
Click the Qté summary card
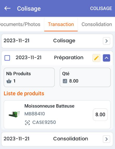[x=85, y=77]
